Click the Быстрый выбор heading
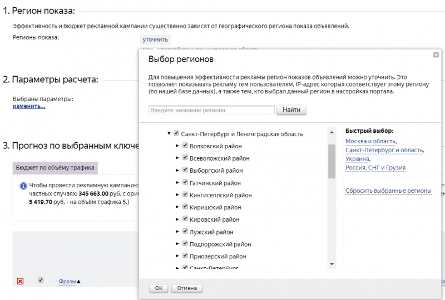The image size is (445, 300). 369,131
